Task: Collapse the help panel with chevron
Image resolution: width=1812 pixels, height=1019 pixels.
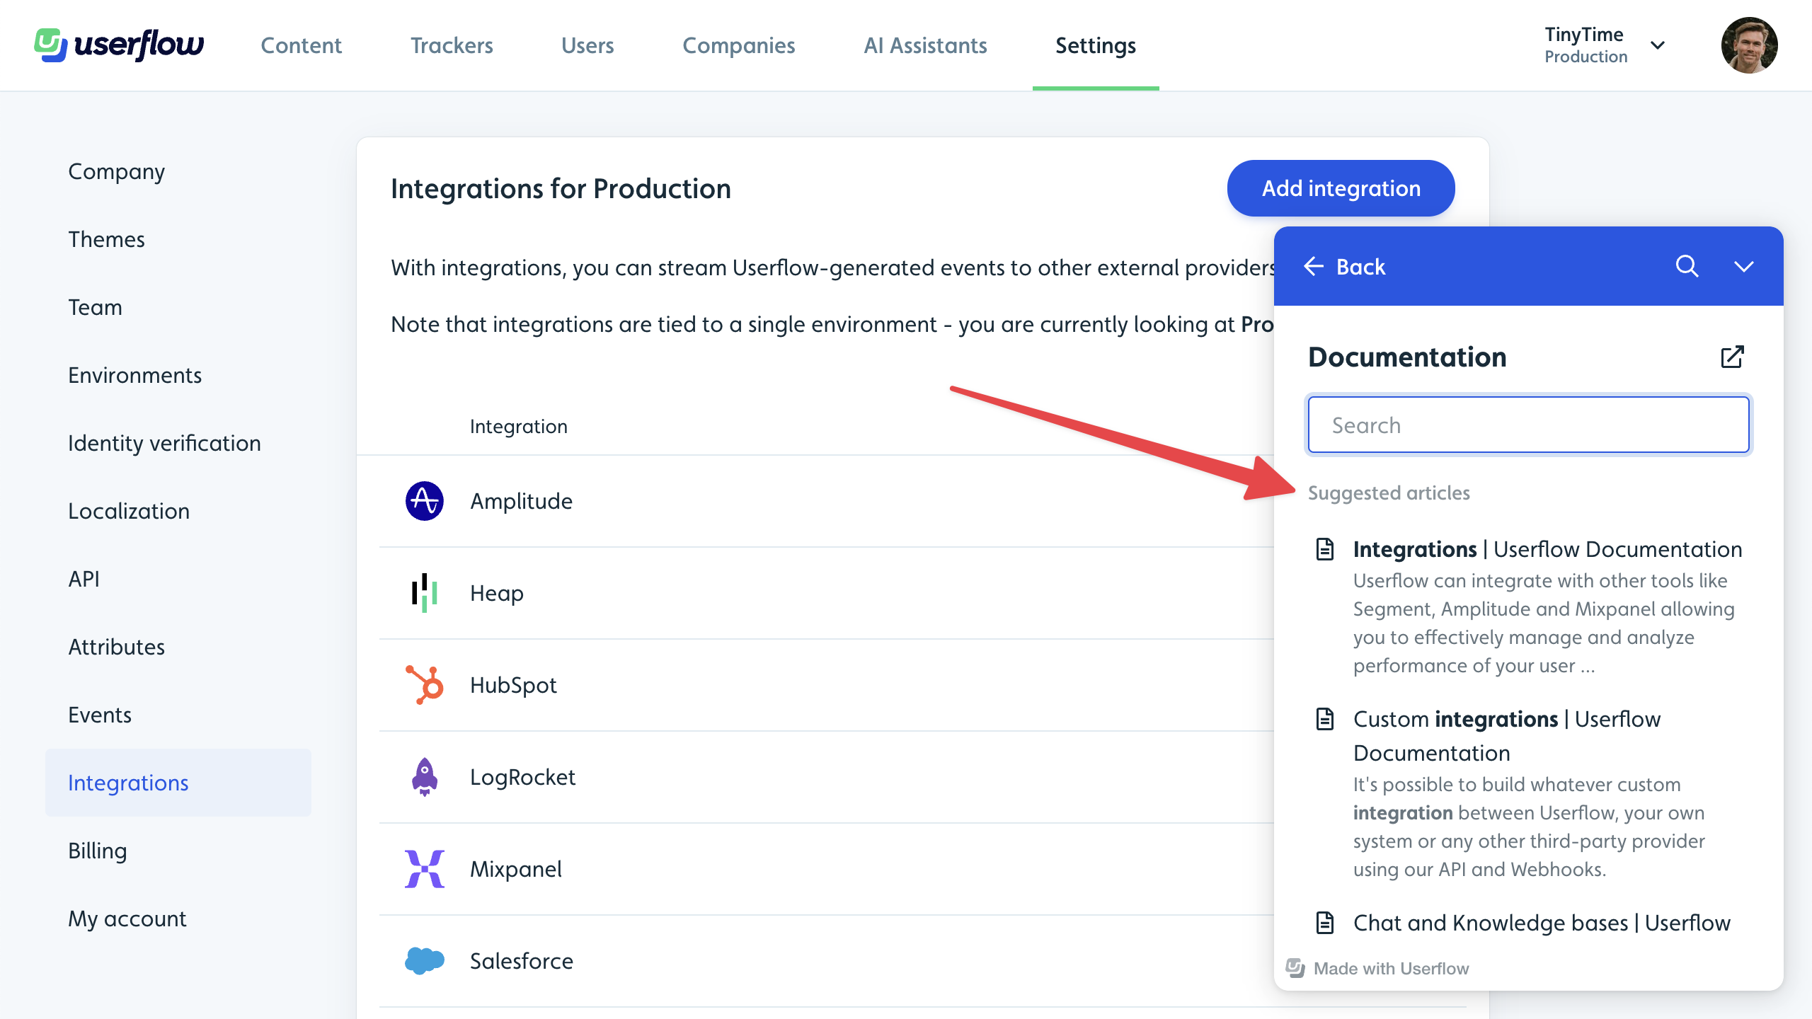Action: (x=1744, y=266)
